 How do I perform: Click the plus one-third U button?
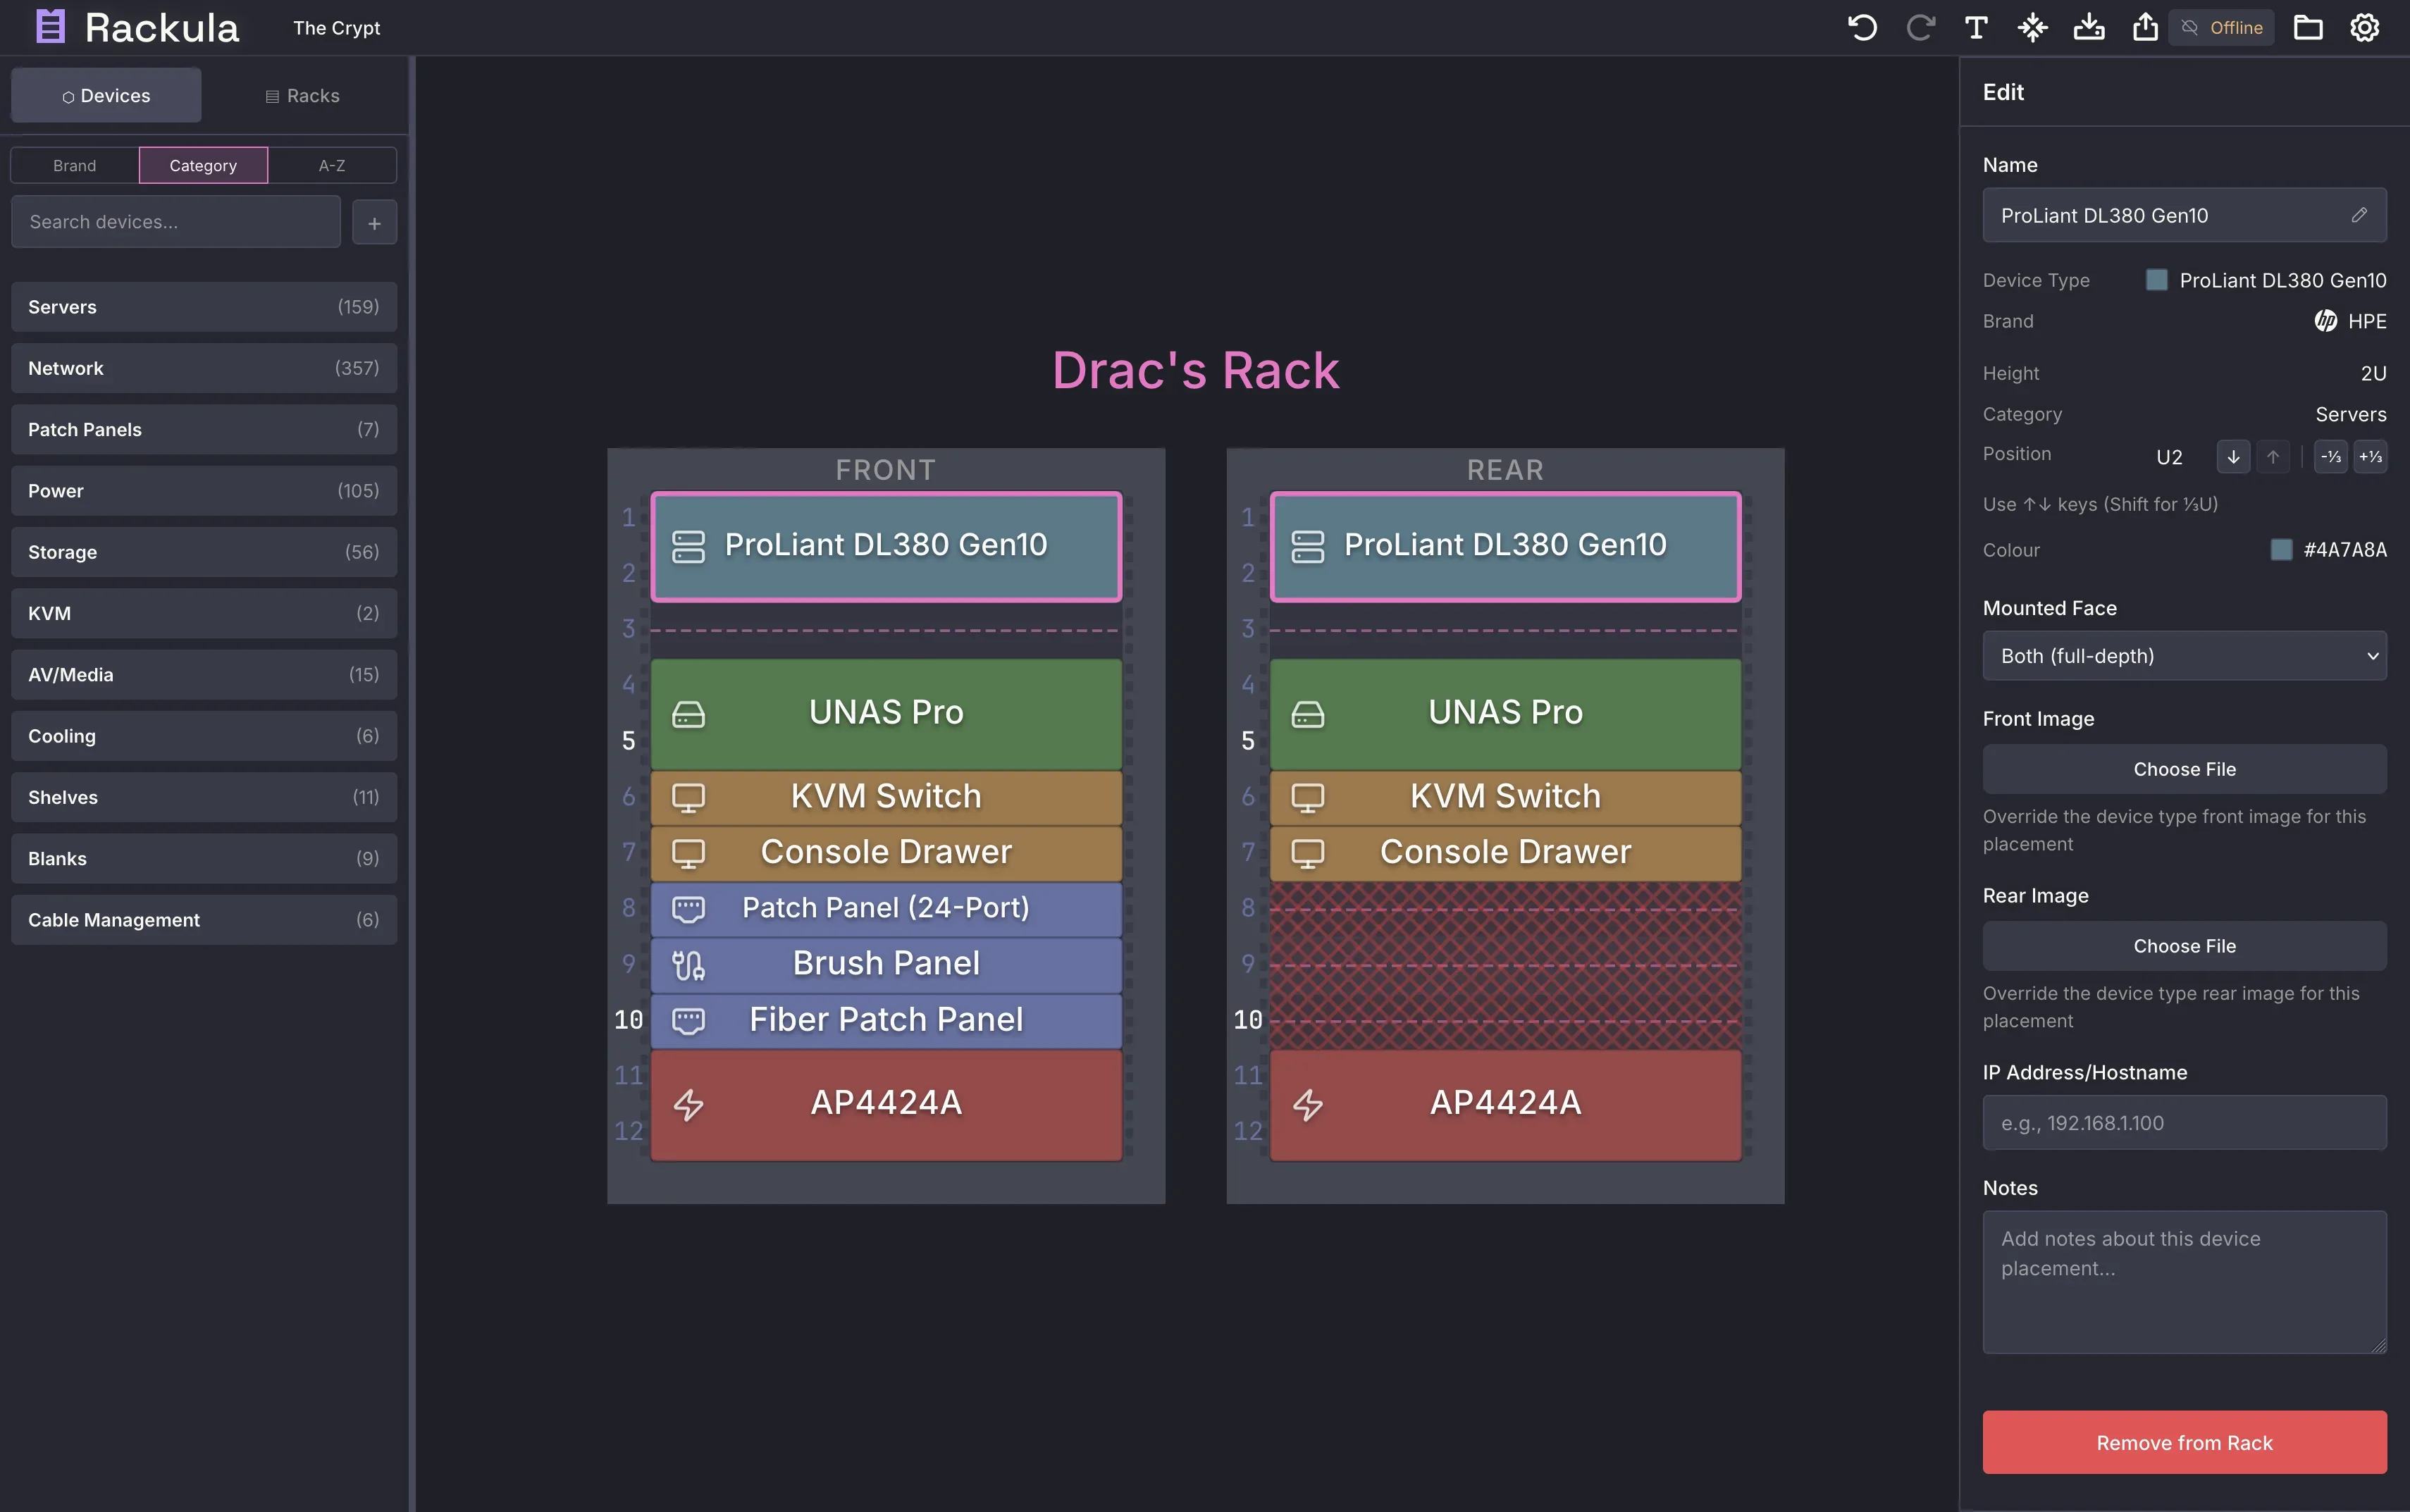click(2370, 457)
